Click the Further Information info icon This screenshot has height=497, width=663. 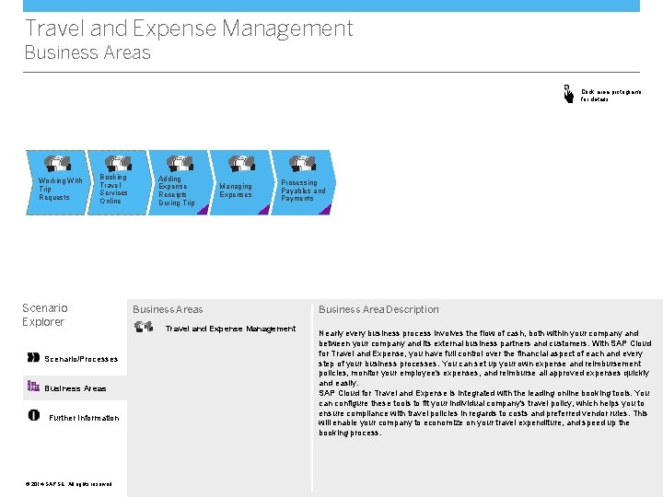[x=34, y=415]
